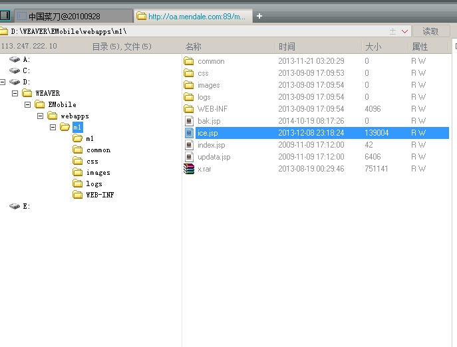457x347 pixels.
Task: Click the images folder icon in file list
Action: (189, 85)
